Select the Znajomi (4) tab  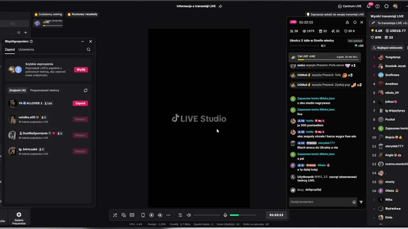click(18, 90)
